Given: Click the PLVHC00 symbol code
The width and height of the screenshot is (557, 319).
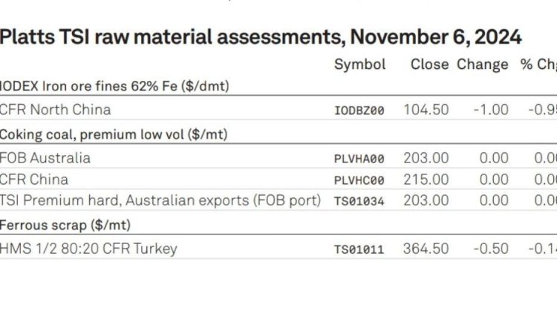Looking at the screenshot, I should click(359, 180).
